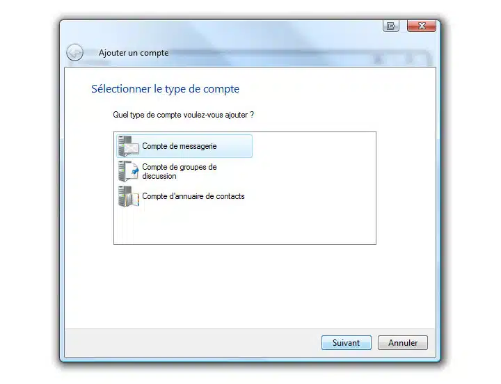Click the Ajouter un compte title text
This screenshot has height=384, width=501.
point(134,53)
